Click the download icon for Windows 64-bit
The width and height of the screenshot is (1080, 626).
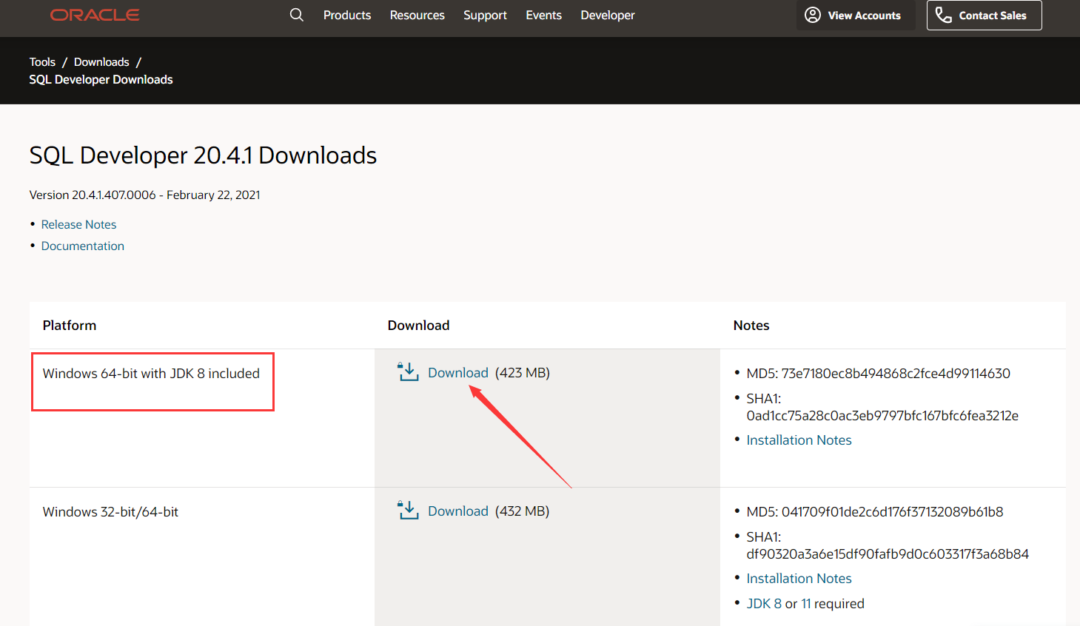pyautogui.click(x=408, y=372)
